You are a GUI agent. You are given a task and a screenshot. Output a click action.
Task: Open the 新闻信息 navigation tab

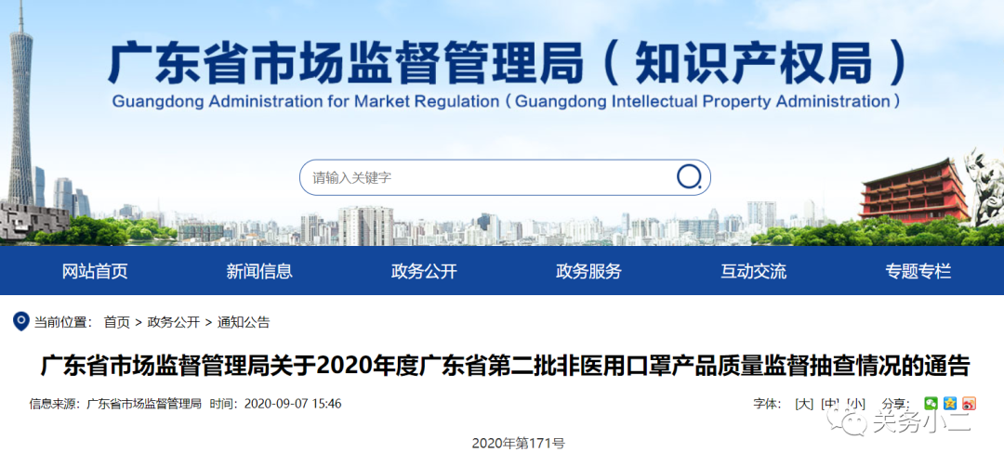[x=259, y=271]
